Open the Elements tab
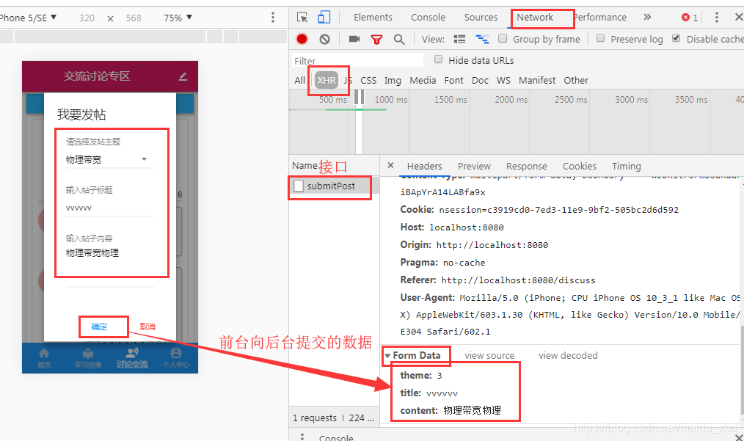The height and width of the screenshot is (441, 744). [373, 18]
